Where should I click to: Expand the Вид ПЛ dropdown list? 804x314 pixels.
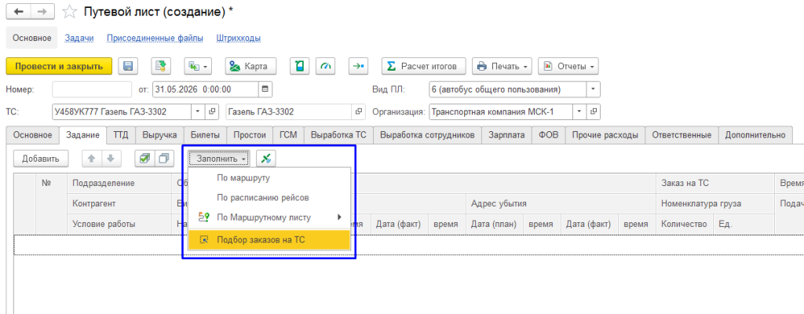594,89
